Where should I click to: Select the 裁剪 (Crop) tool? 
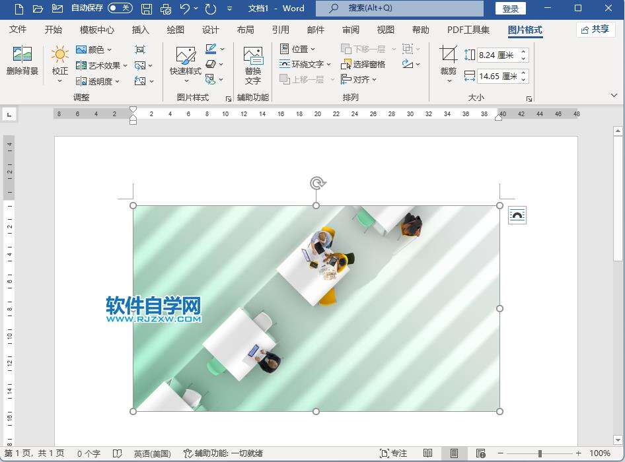point(448,61)
